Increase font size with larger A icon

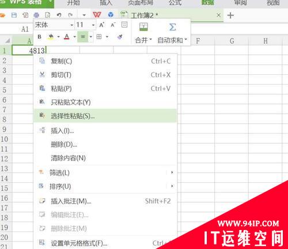click(x=101, y=25)
